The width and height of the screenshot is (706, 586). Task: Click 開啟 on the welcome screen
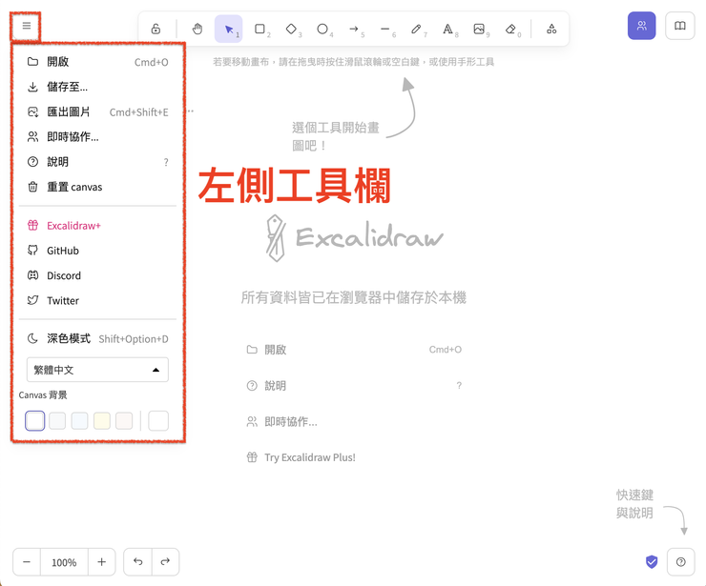pos(354,350)
